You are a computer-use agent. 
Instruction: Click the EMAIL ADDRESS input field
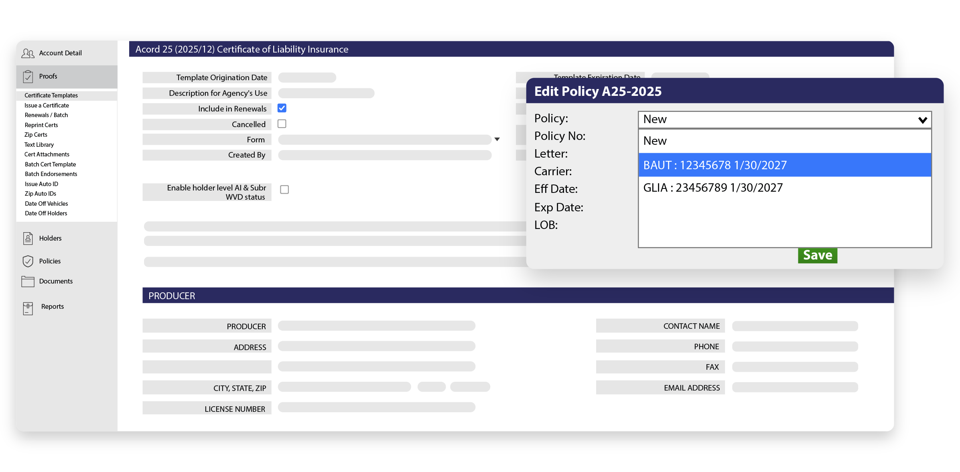pyautogui.click(x=795, y=387)
